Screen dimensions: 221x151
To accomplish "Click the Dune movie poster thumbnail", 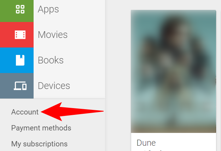I will tap(173, 71).
